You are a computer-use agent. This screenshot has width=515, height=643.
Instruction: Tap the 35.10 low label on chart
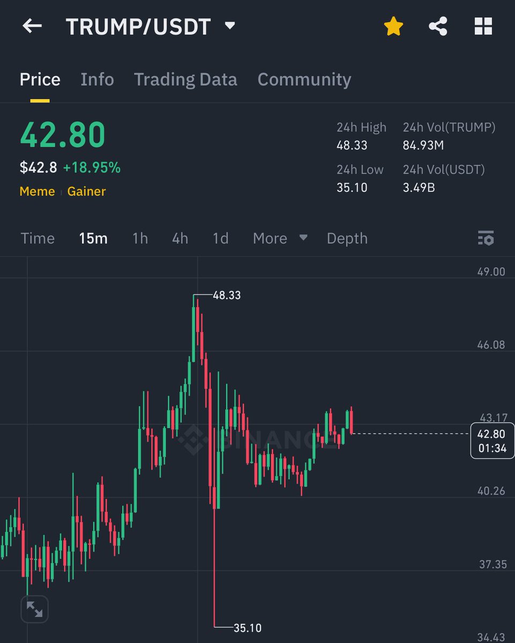[248, 627]
